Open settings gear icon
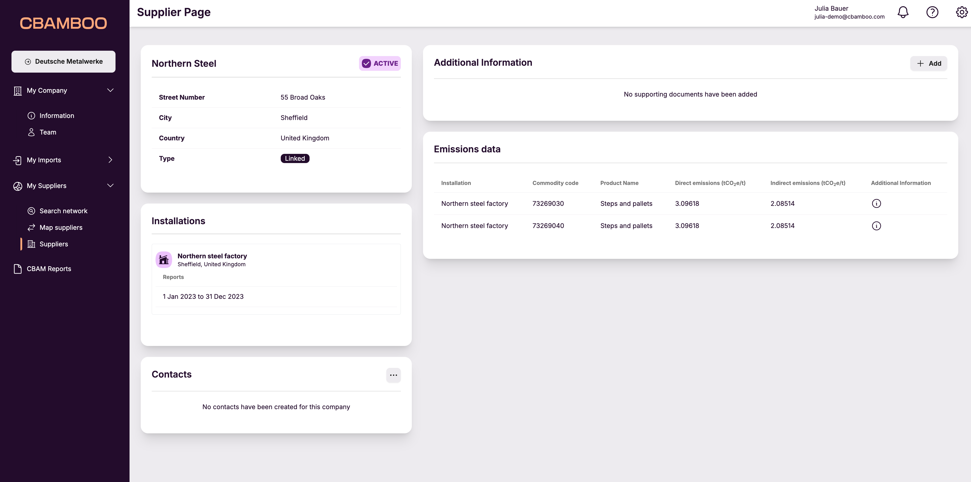 [961, 12]
